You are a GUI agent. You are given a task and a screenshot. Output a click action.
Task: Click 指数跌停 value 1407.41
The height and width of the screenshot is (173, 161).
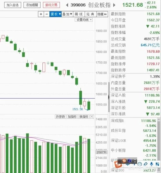tap(153, 70)
